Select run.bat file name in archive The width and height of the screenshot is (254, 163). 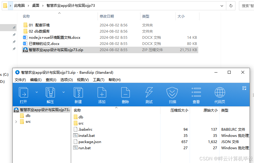point(85,148)
